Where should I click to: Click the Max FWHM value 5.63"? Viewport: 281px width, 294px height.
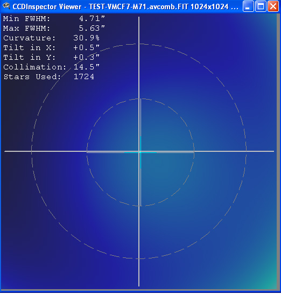click(x=92, y=29)
